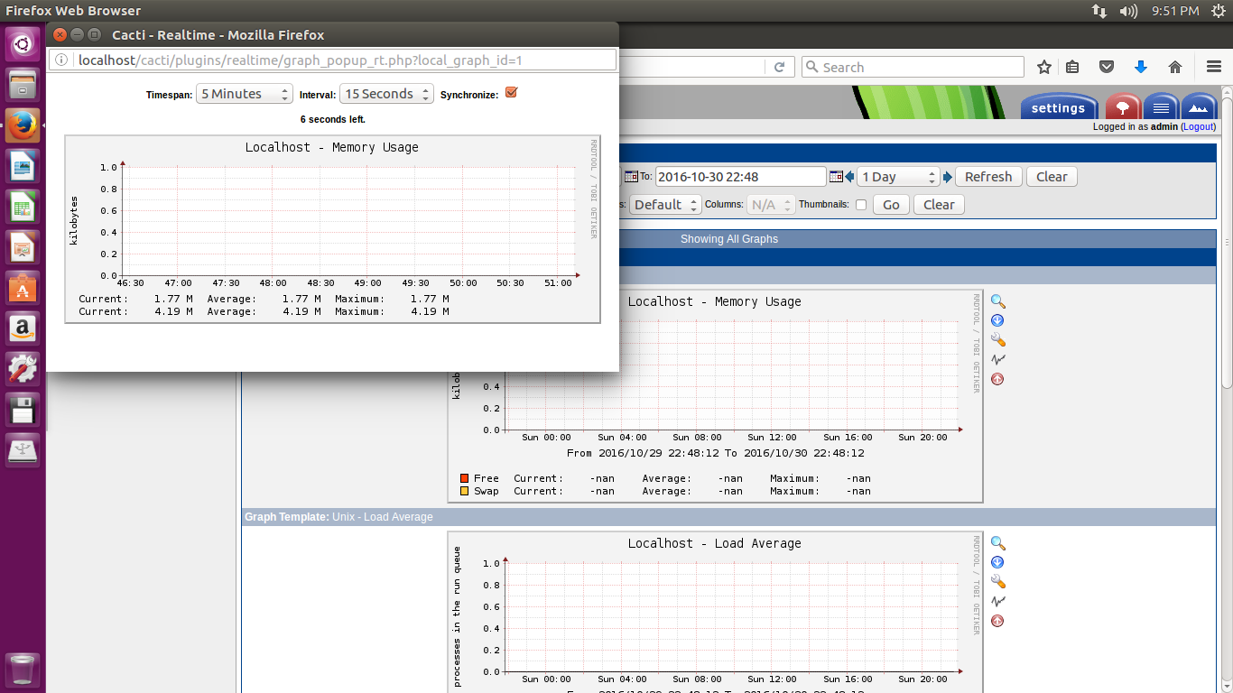Save page to Pocket
This screenshot has height=693, width=1233.
(1107, 67)
